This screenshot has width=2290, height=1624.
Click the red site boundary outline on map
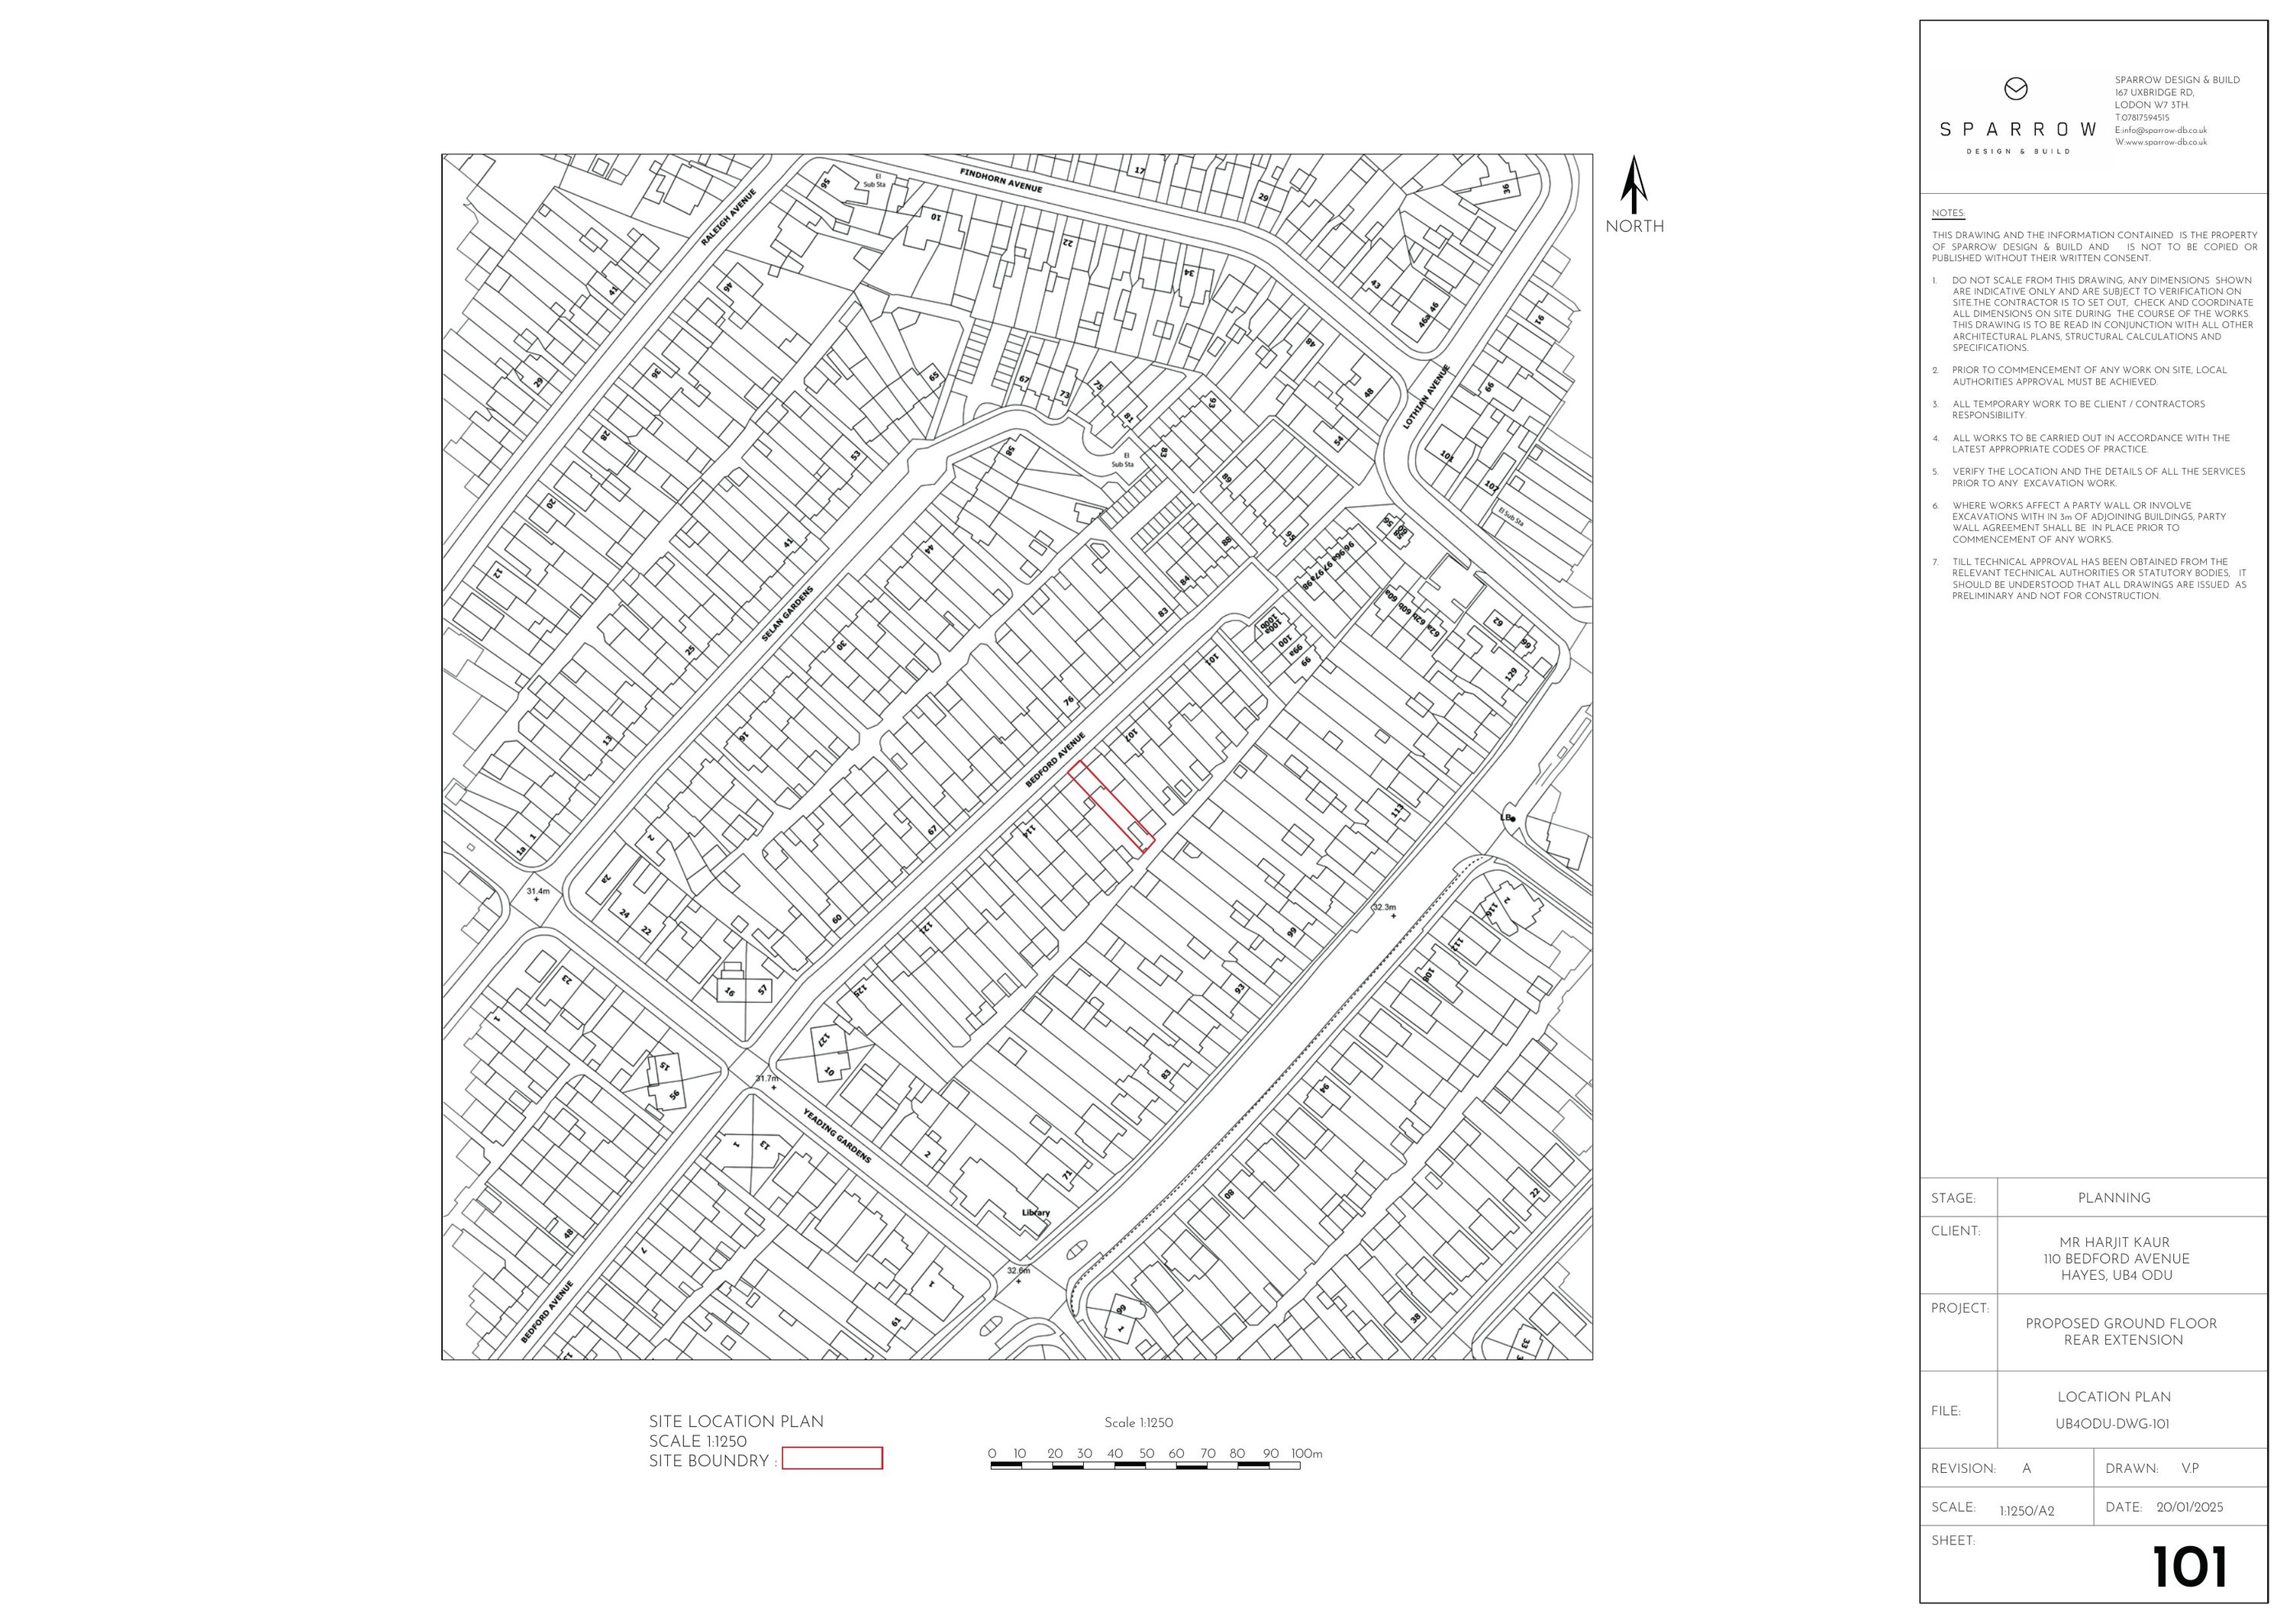tap(1112, 806)
